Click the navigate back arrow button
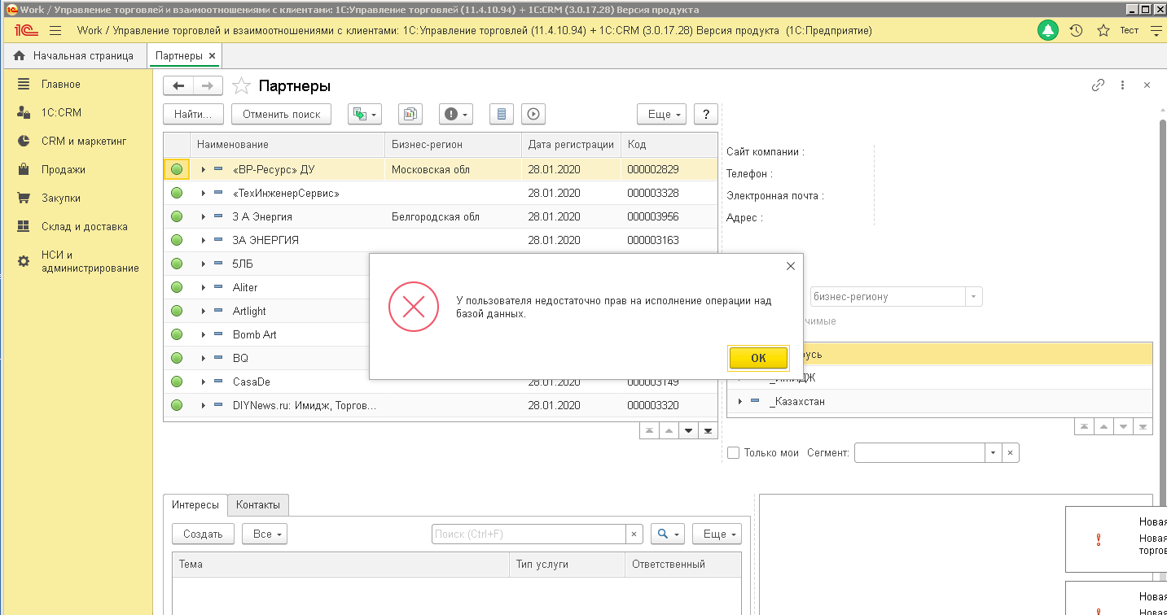Image resolution: width=1167 pixels, height=615 pixels. (x=178, y=86)
